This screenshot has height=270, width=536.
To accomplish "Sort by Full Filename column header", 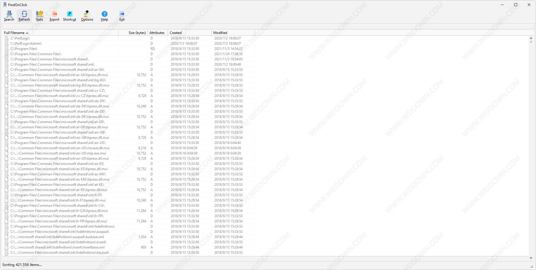I will [60, 33].
